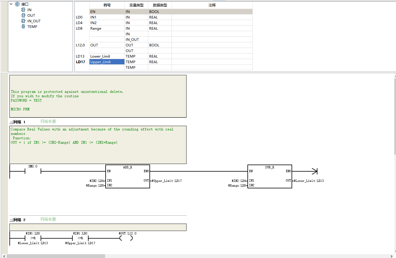
Task: Click the scroll-left arrow of the horizontal scrollbar
Action: click(x=4, y=256)
